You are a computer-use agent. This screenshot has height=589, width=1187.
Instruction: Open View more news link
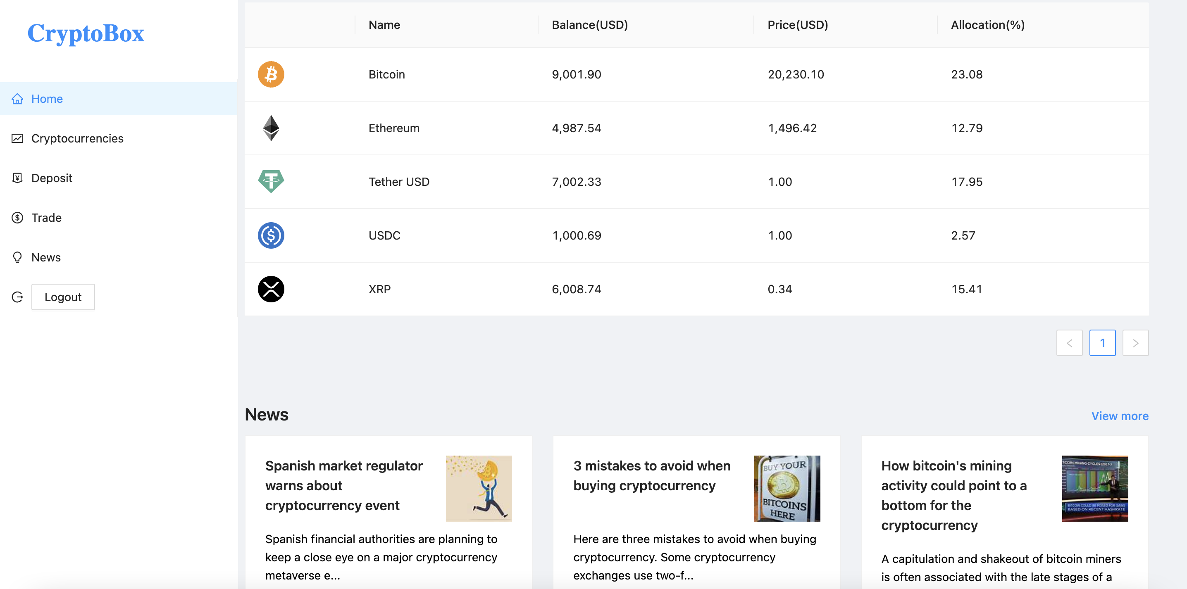(x=1120, y=416)
